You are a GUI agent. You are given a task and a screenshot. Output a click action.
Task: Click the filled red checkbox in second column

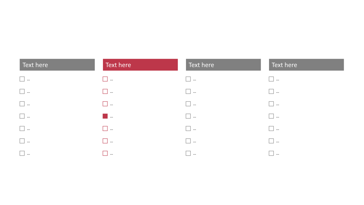[x=105, y=116]
